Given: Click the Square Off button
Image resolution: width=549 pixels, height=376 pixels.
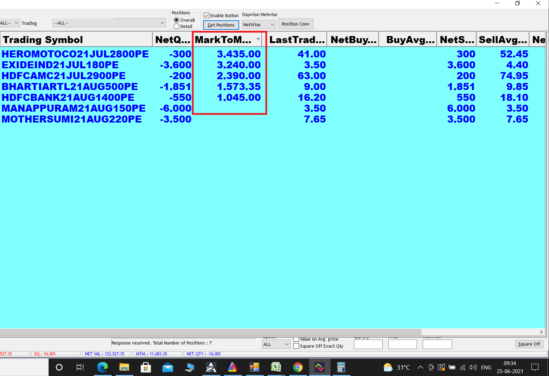Looking at the screenshot, I should (529, 344).
